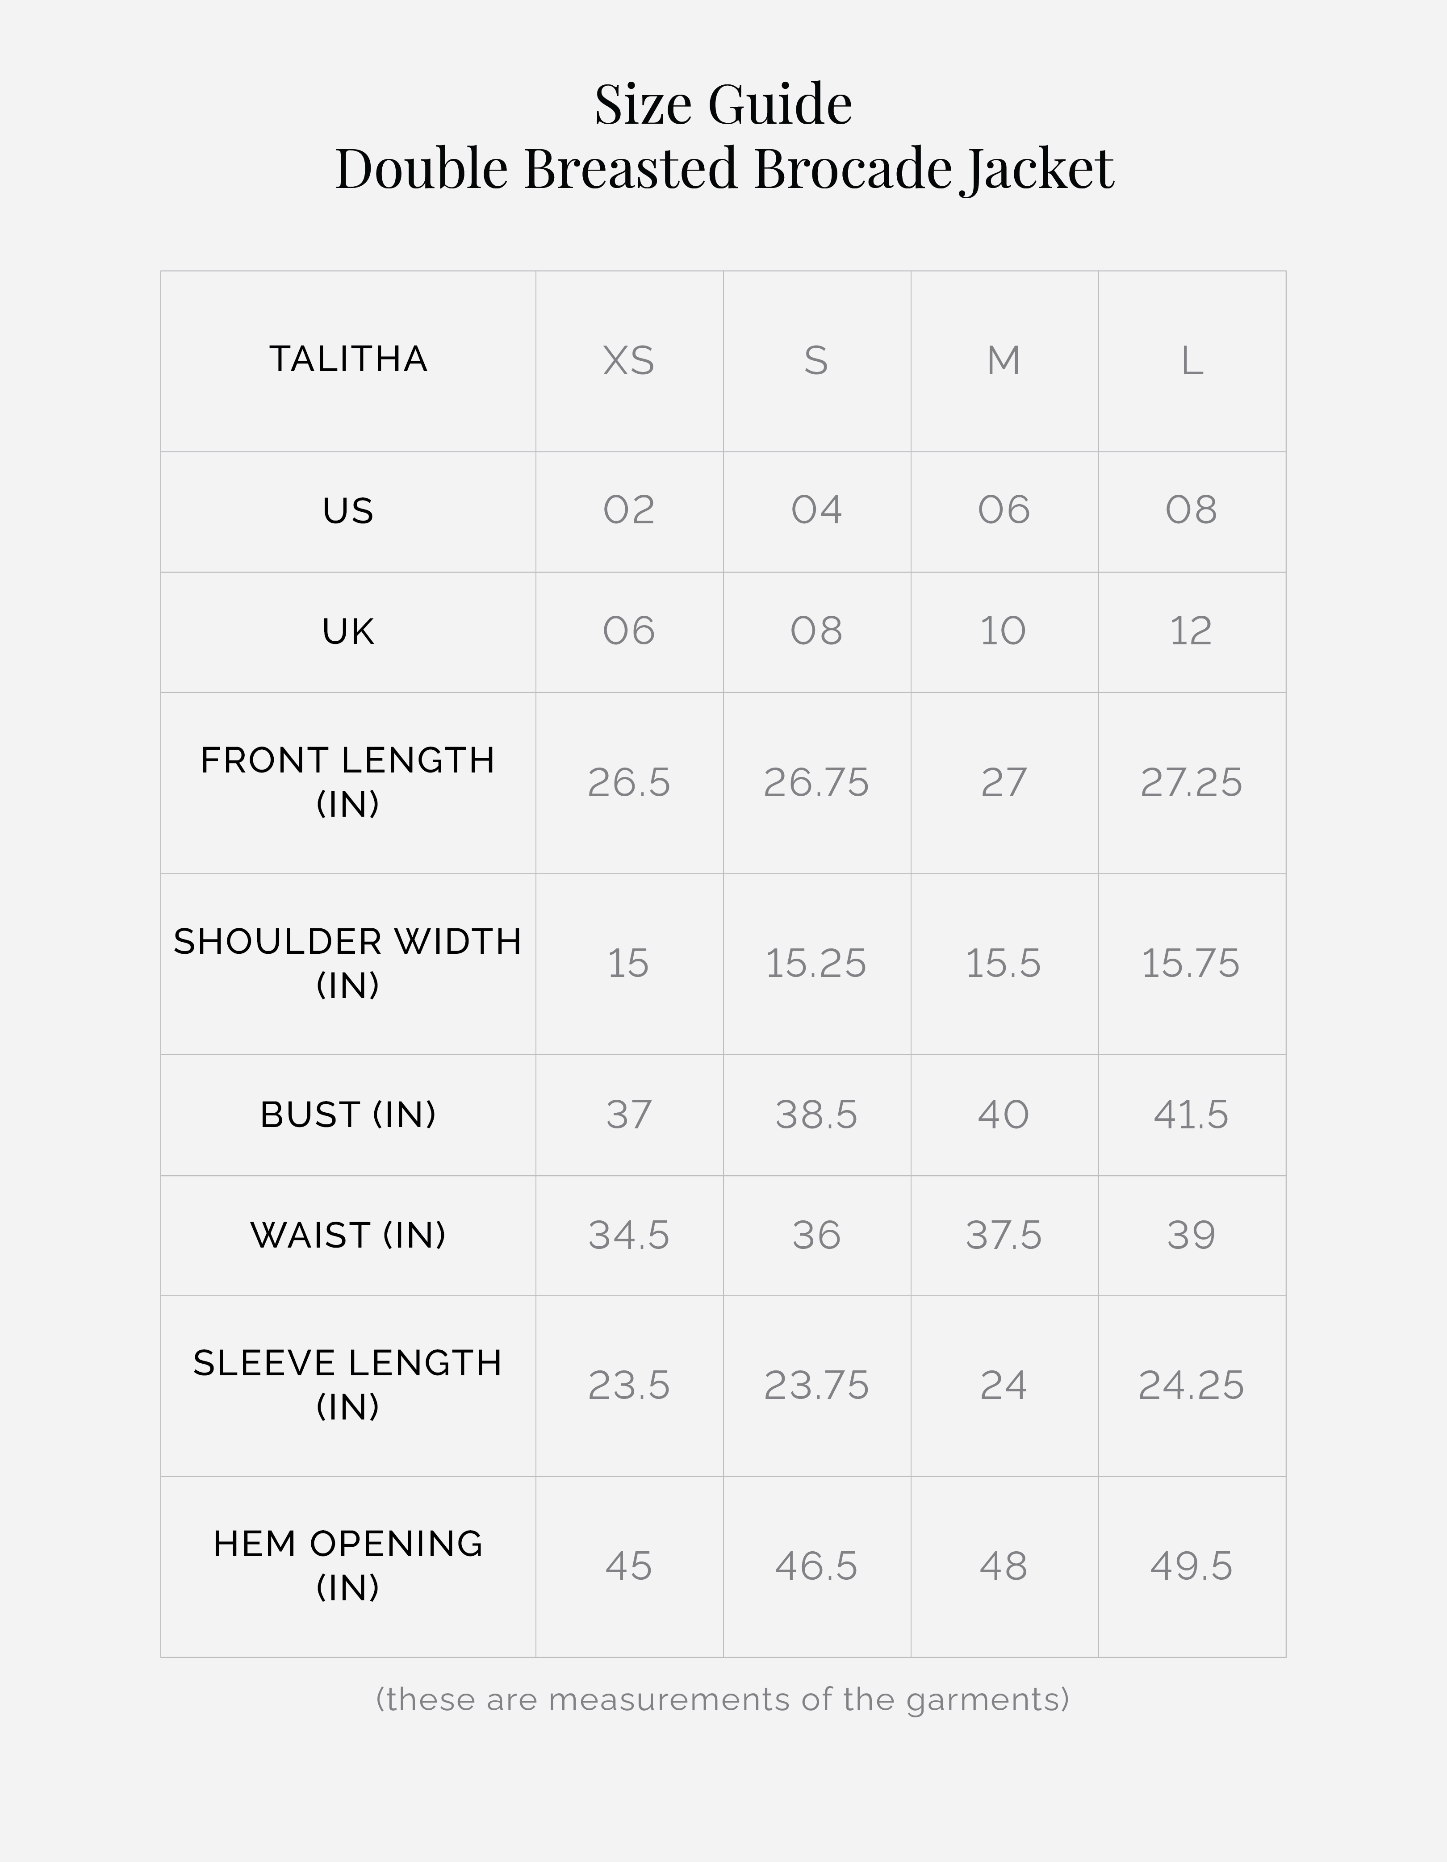Viewport: 1447px width, 1862px height.
Task: Click the garment measurements footnote text
Action: [x=722, y=1700]
